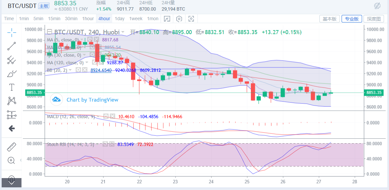Switch to 30min interval
389x190 pixels.
[x=71, y=19]
